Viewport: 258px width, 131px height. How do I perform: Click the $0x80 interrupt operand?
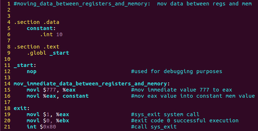click(48, 127)
